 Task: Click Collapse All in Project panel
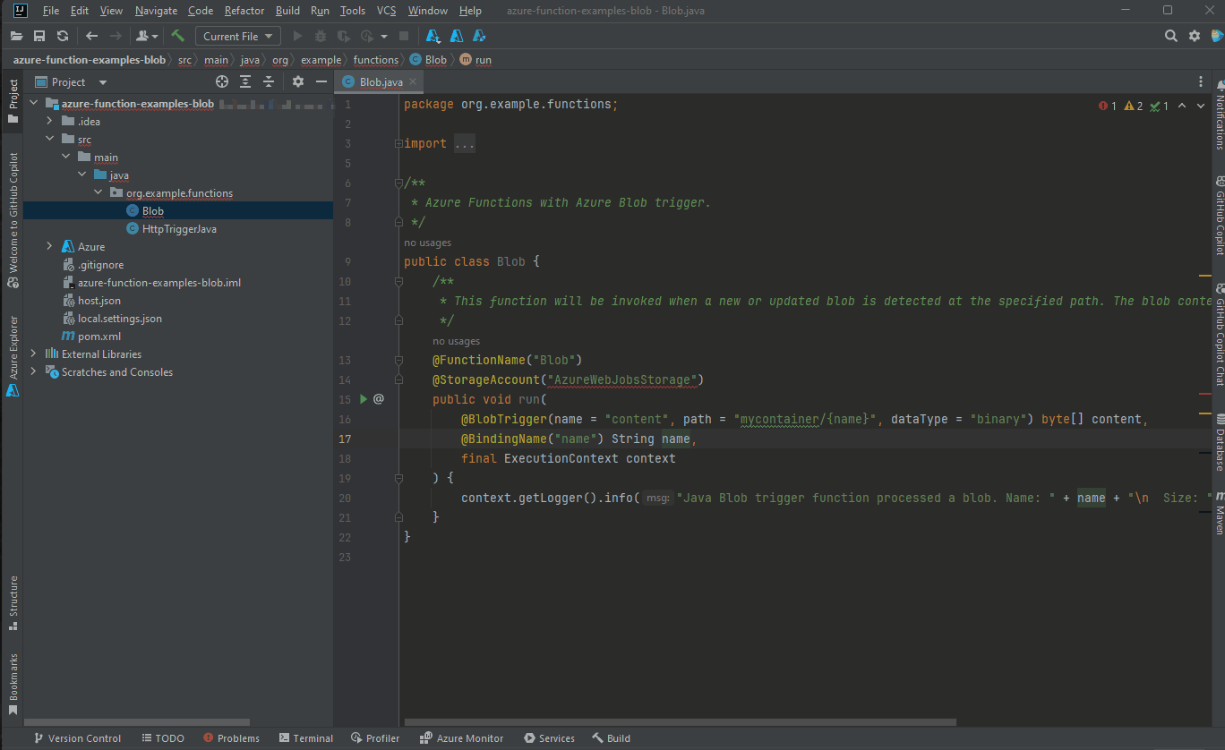(x=268, y=81)
